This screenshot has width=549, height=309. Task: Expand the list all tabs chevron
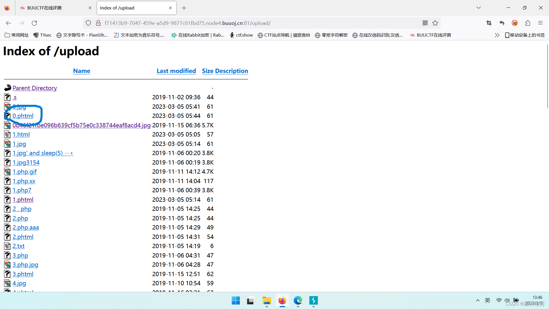pos(478,8)
